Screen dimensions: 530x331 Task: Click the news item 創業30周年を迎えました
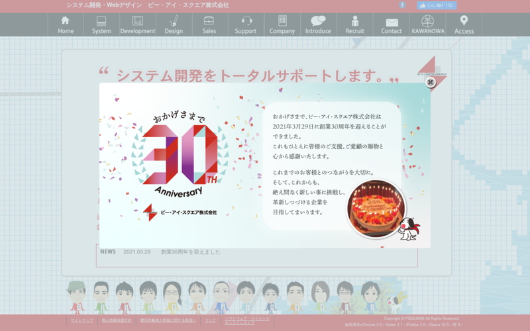coord(191,252)
